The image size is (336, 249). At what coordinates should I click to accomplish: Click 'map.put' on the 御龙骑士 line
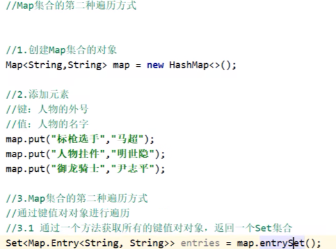point(26,169)
